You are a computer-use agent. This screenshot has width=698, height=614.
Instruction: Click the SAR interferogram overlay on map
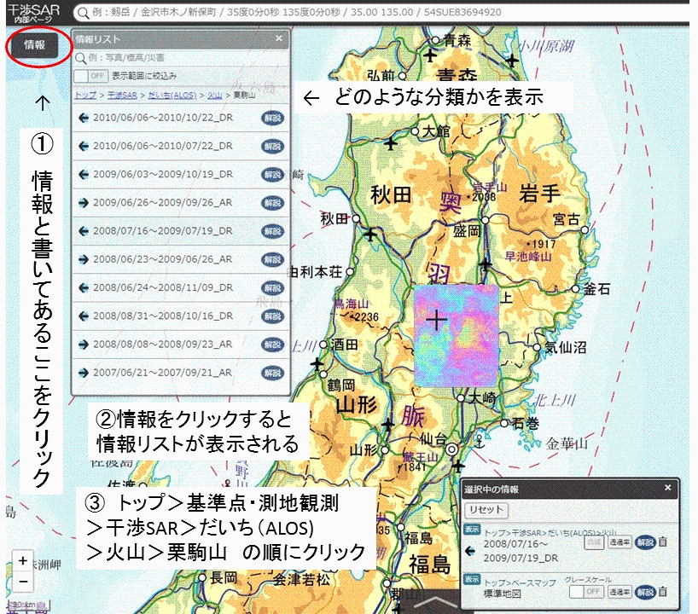click(x=457, y=336)
